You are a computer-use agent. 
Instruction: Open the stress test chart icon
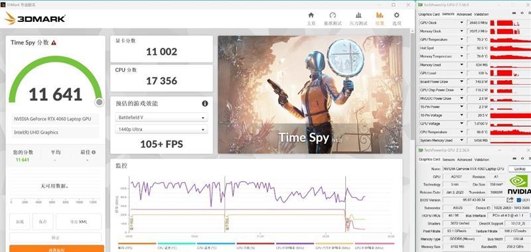358,15
